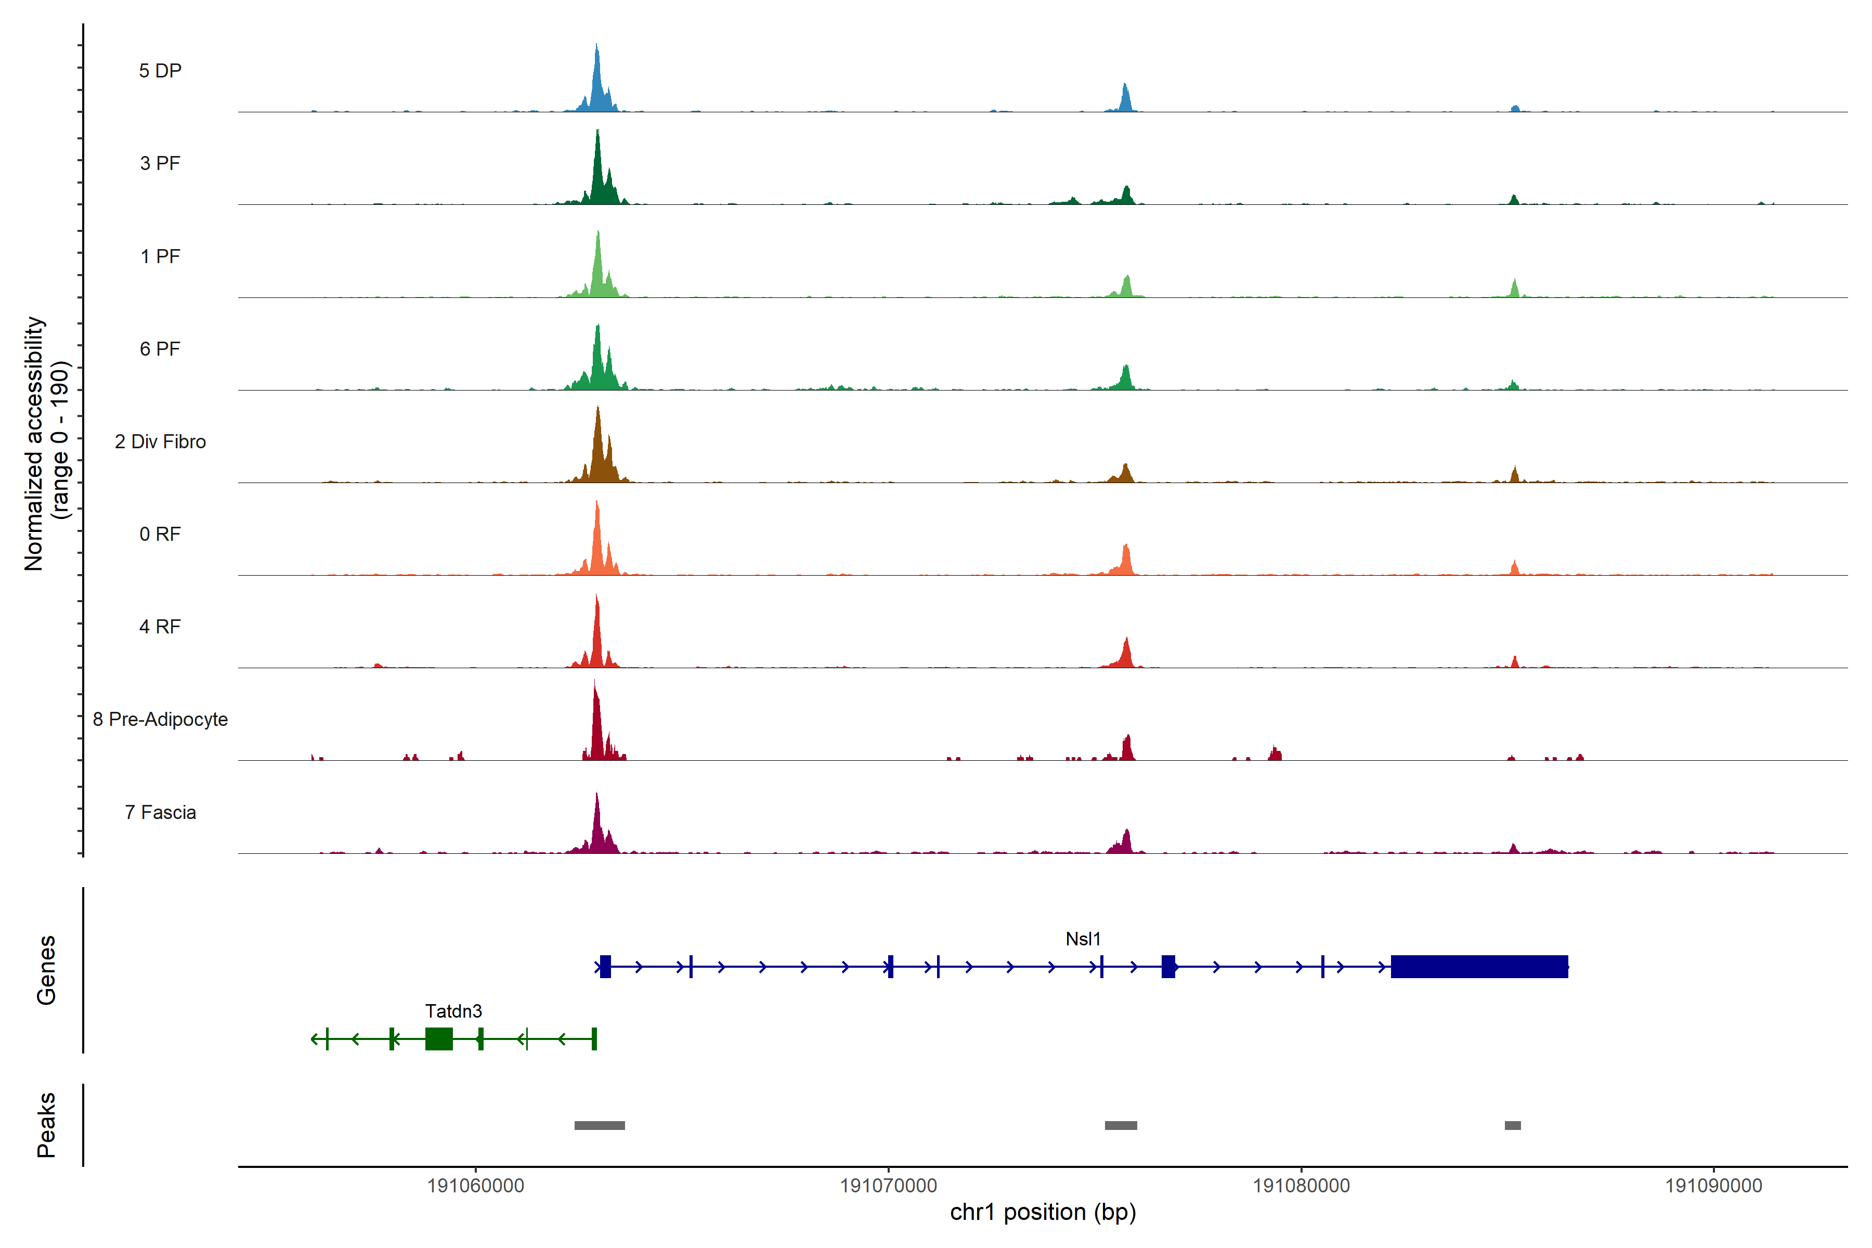Click the 3 PF track label

(x=160, y=163)
